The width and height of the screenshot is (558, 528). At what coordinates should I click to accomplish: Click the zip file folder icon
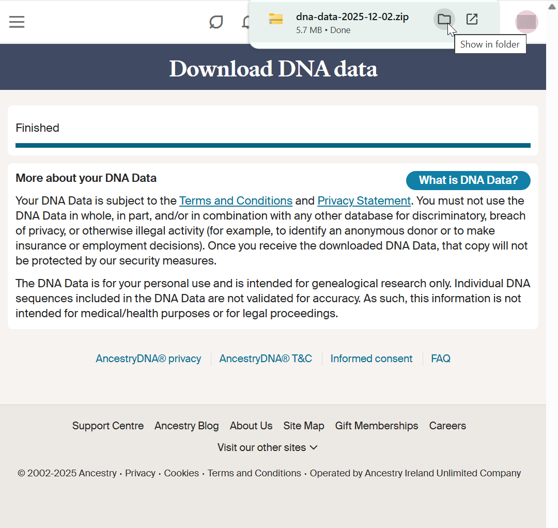(x=275, y=19)
